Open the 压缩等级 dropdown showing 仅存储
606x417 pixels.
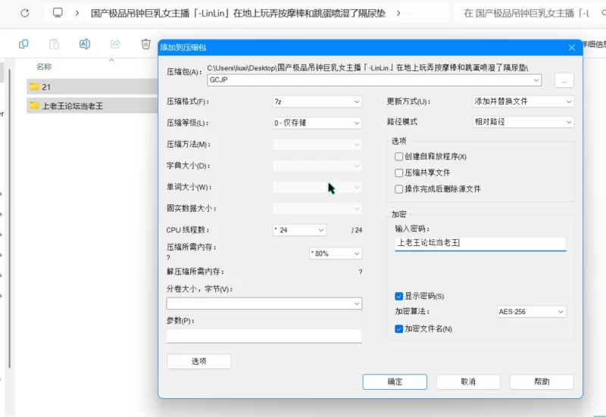pos(317,123)
